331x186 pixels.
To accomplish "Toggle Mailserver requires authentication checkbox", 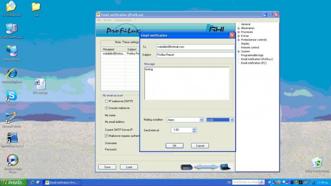I will [x=106, y=136].
